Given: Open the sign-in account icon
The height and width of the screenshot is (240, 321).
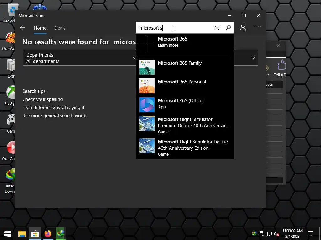Looking at the screenshot, I should click(243, 28).
